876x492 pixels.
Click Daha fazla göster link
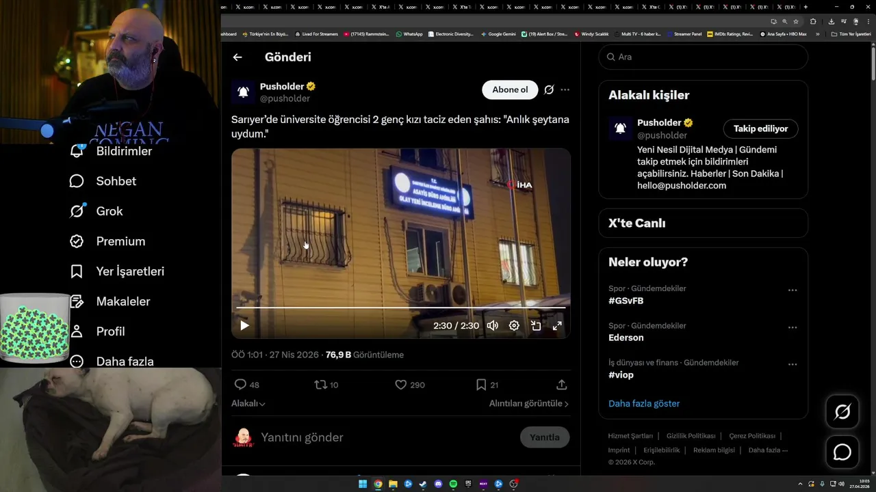click(644, 404)
